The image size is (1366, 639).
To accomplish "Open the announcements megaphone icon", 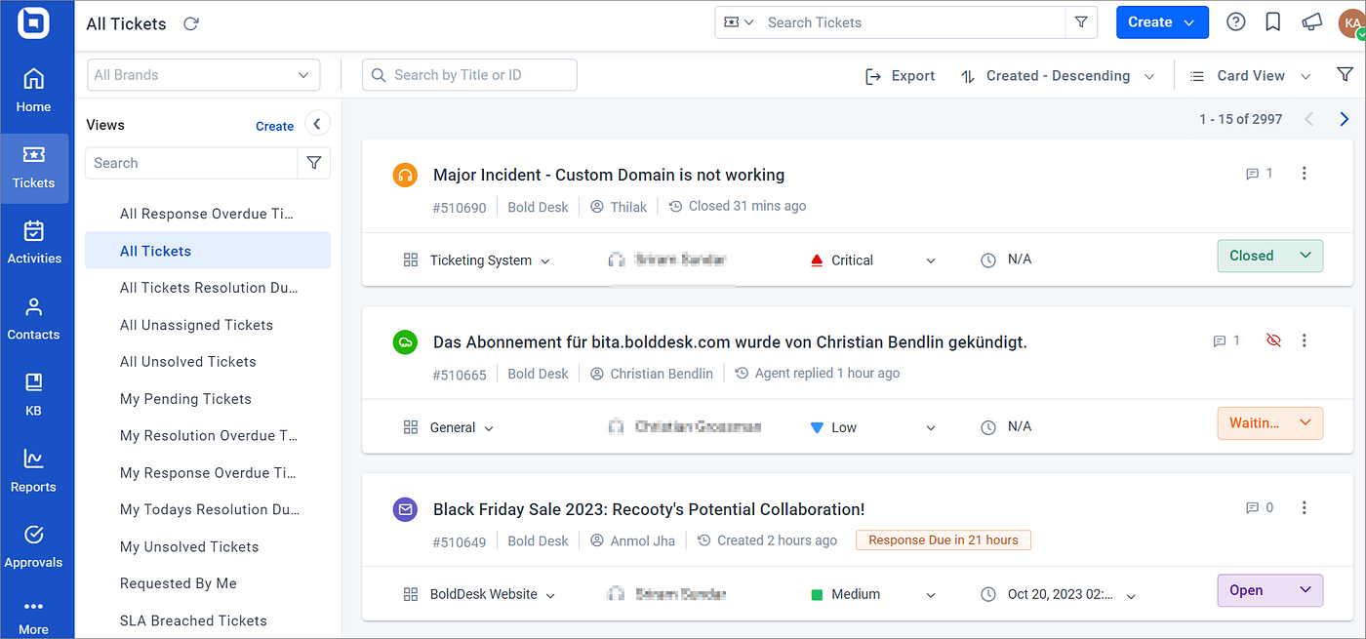I will (x=1311, y=21).
